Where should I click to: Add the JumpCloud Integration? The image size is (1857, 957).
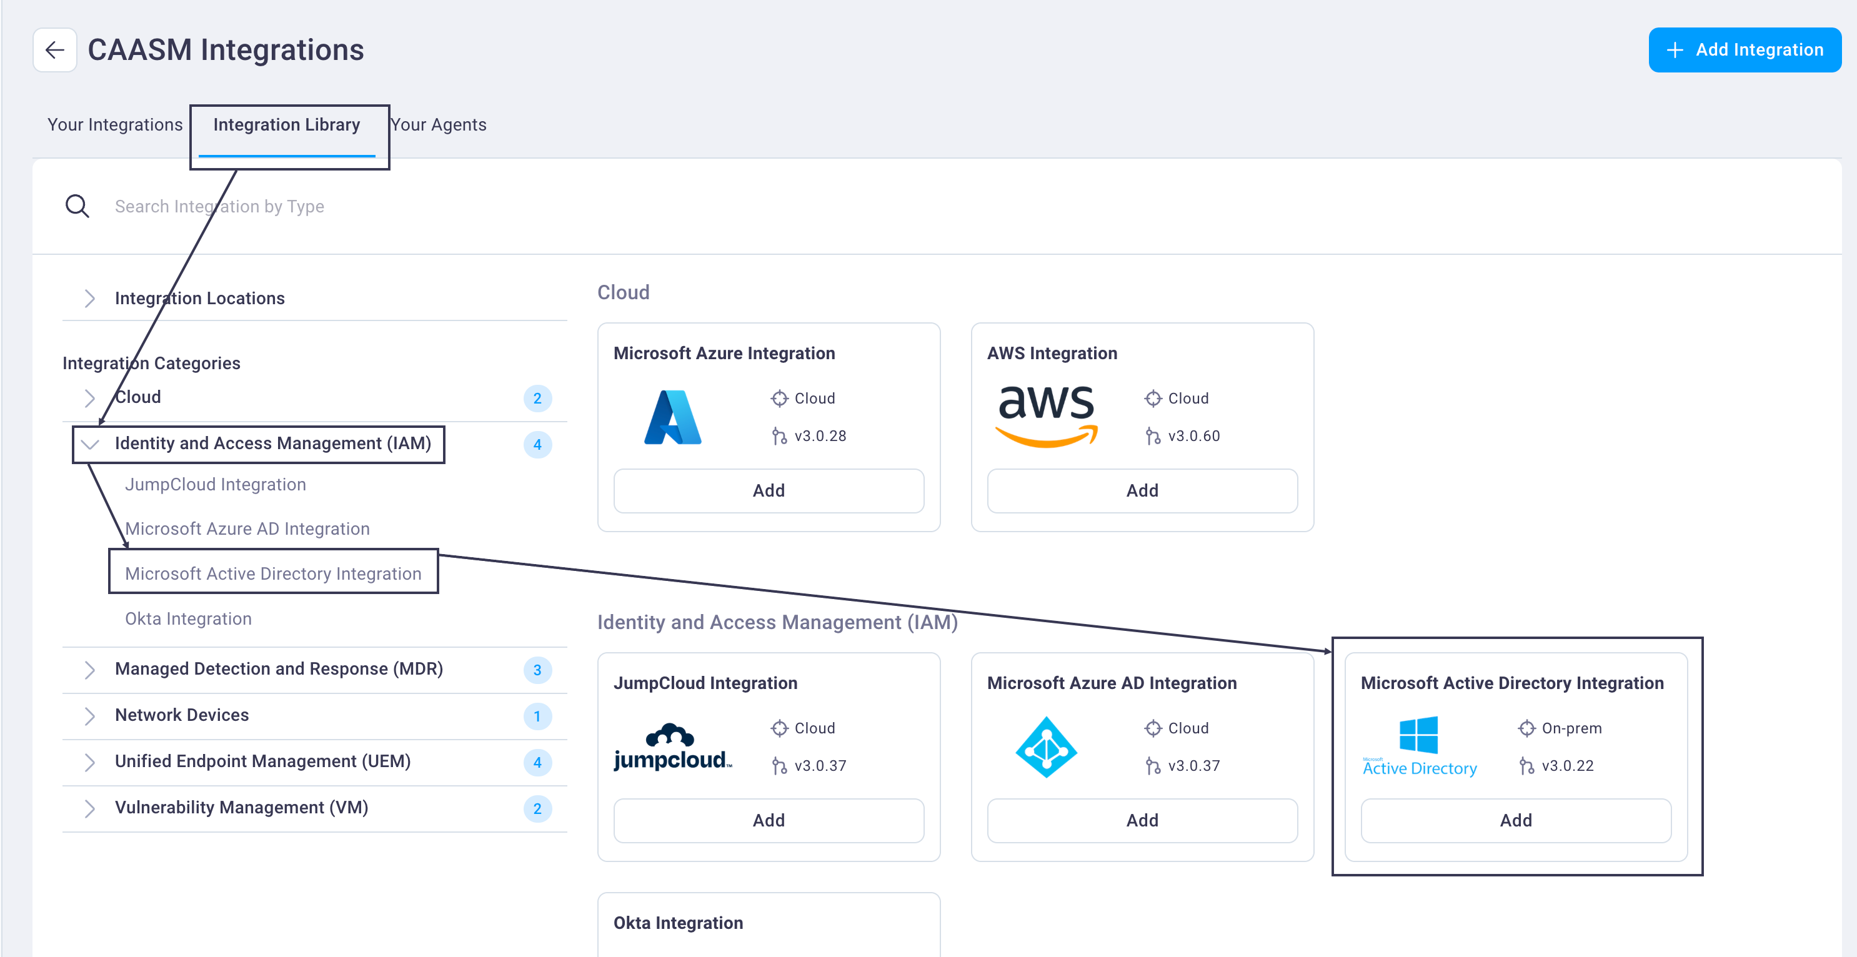click(769, 821)
